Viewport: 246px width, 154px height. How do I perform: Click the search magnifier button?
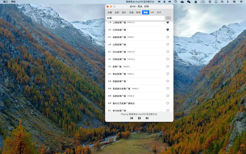pyautogui.click(x=168, y=18)
